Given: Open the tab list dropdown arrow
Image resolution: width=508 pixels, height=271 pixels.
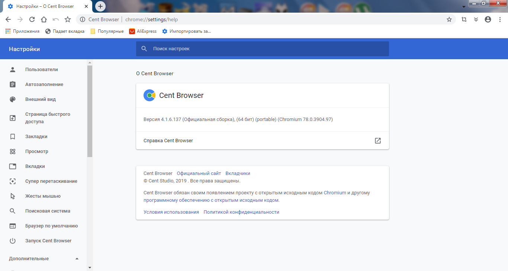Looking at the screenshot, I should click(464, 7).
